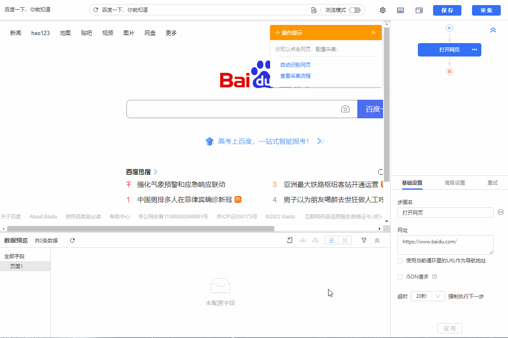Open the 地图 link on Baidu
This screenshot has width=508, height=338.
(x=65, y=33)
